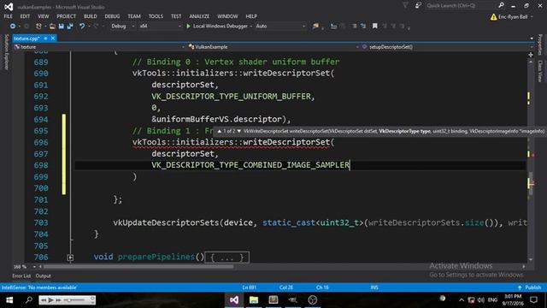The height and width of the screenshot is (308, 547).
Task: Click the ENG language indicator
Action: 492,300
